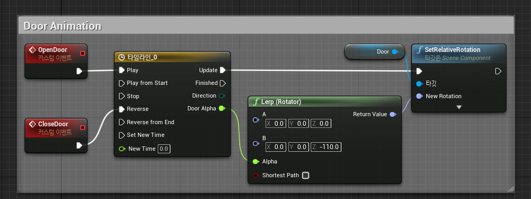
Task: Select the SetRelativeRotation node title
Action: pos(452,50)
